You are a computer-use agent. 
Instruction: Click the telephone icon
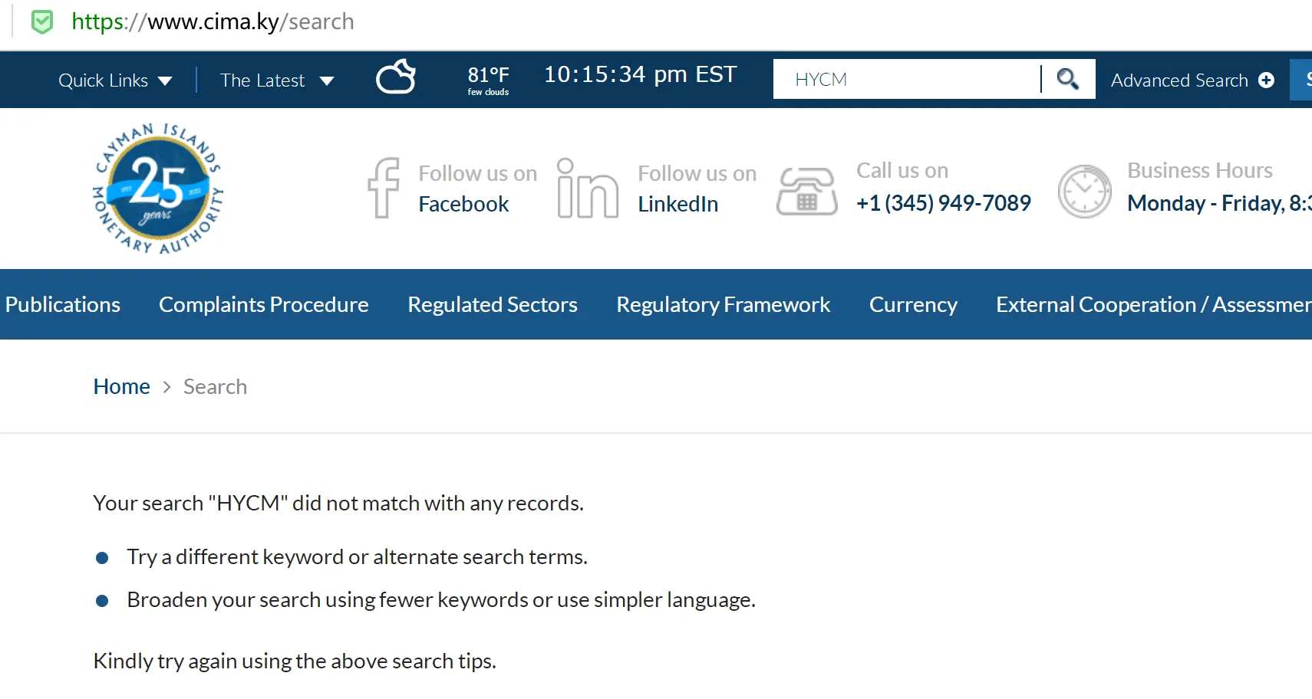807,191
